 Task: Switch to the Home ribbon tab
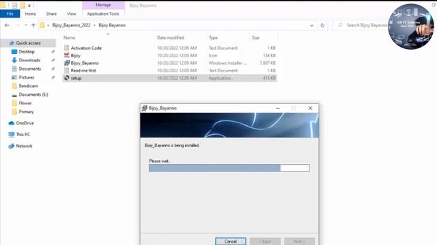(30, 14)
